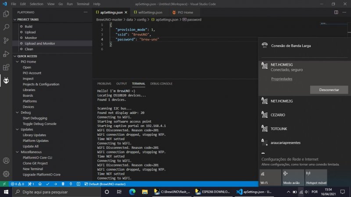Click the Windows taskbar search box

pyautogui.click(x=57, y=192)
